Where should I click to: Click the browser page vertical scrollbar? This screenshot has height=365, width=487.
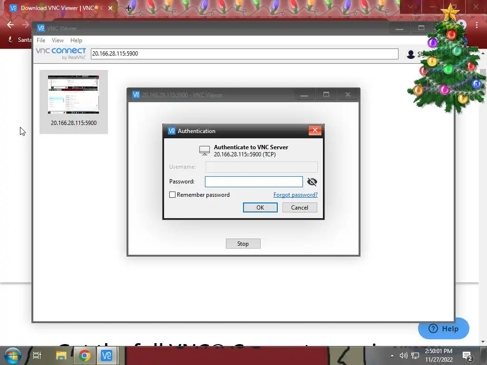pyautogui.click(x=483, y=196)
